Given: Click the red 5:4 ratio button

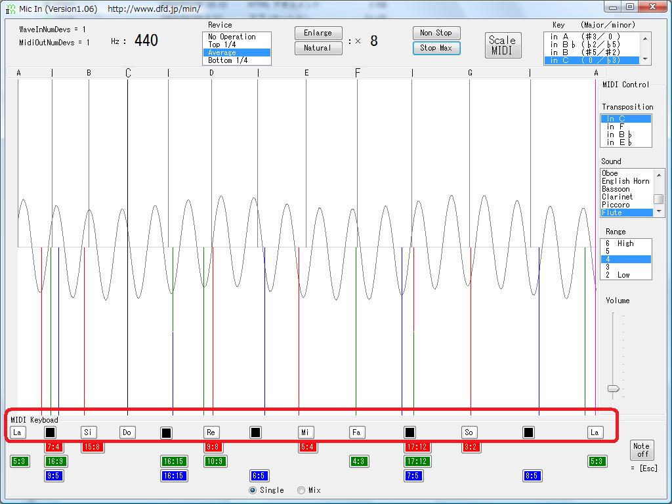Looking at the screenshot, I should [x=308, y=447].
